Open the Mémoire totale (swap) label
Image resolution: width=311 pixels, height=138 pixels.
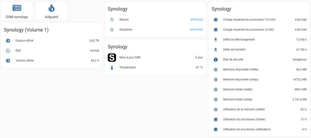[x=238, y=99]
